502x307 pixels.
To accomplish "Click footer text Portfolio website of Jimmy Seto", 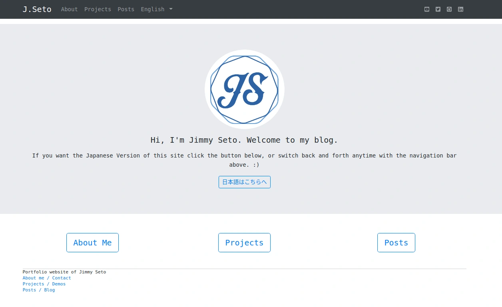I will click(64, 272).
